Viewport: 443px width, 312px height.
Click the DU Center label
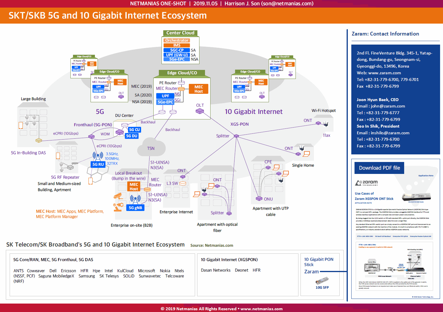(124, 115)
